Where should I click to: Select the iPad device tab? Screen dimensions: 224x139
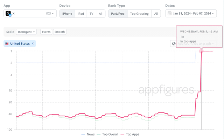(81, 14)
